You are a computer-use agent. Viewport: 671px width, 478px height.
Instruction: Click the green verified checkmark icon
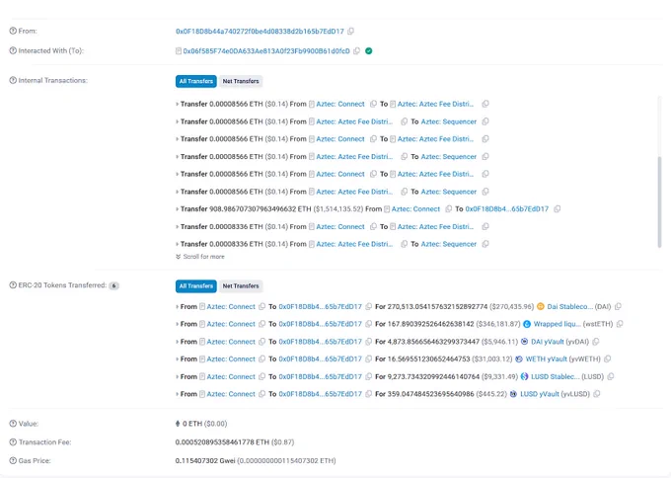tap(368, 51)
